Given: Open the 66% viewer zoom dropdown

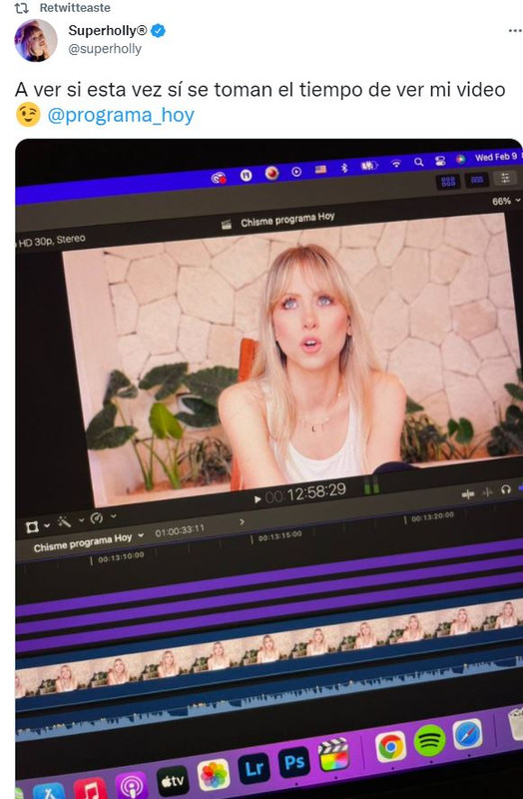Looking at the screenshot, I should point(506,201).
